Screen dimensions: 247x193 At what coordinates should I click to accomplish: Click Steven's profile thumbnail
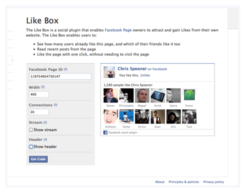coord(111,95)
